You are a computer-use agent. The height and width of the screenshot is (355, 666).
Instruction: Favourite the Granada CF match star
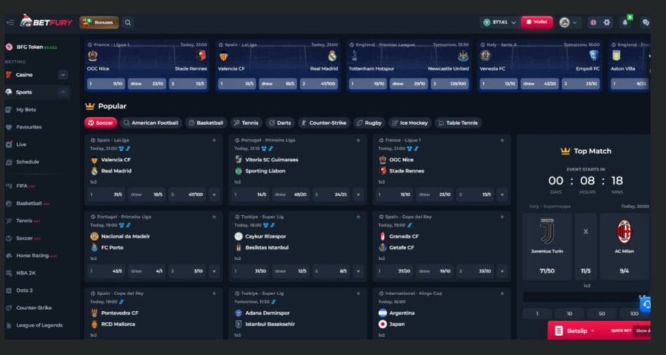tap(502, 217)
